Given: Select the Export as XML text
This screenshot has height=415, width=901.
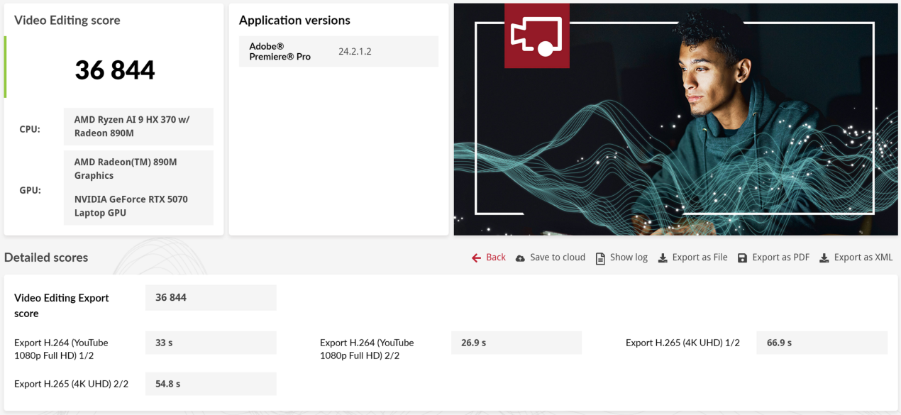Looking at the screenshot, I should 863,258.
